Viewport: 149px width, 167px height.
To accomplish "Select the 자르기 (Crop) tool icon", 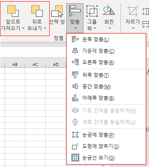I will coord(133,11).
